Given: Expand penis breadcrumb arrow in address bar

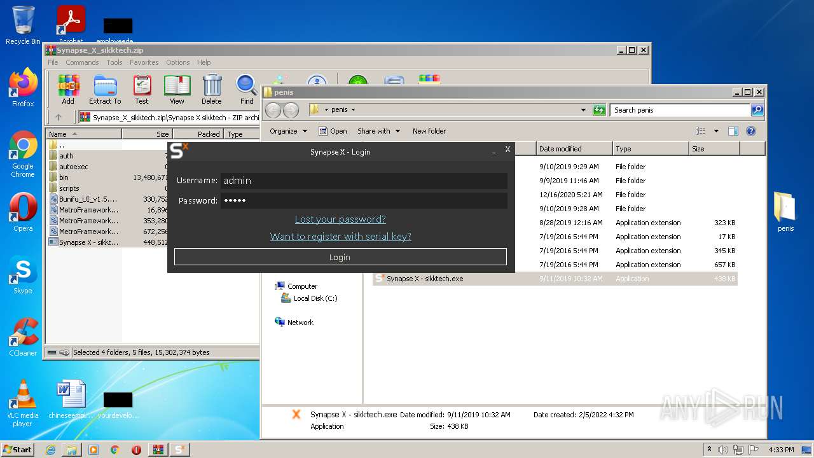Looking at the screenshot, I should click(353, 110).
